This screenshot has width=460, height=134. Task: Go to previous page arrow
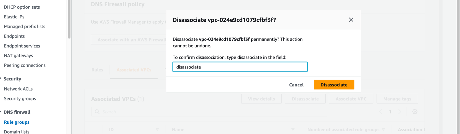(381, 112)
